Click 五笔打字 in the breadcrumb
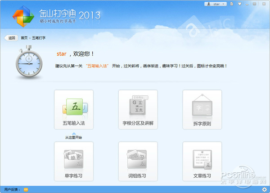The width and height of the screenshot is (270, 193). [39, 38]
